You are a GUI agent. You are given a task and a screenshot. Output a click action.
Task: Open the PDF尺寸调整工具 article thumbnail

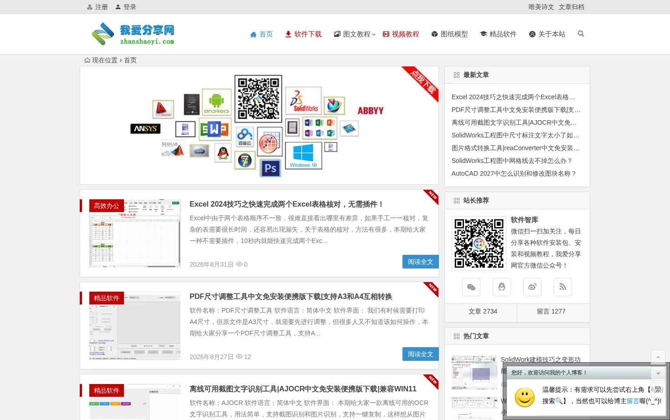click(x=135, y=326)
